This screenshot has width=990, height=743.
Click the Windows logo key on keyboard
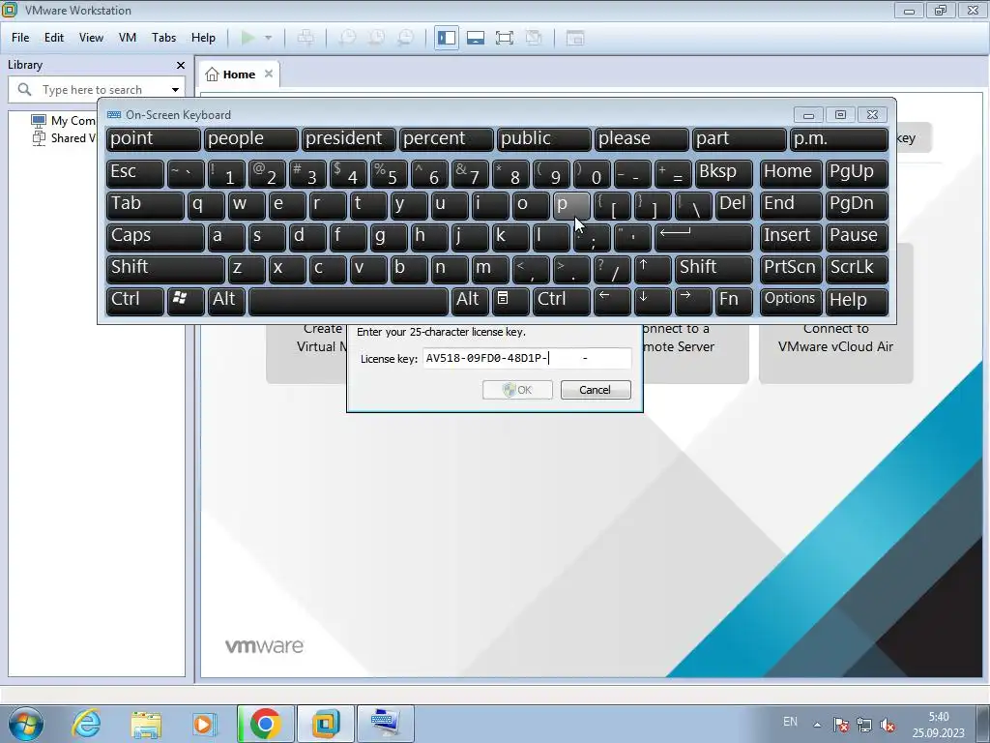(186, 300)
